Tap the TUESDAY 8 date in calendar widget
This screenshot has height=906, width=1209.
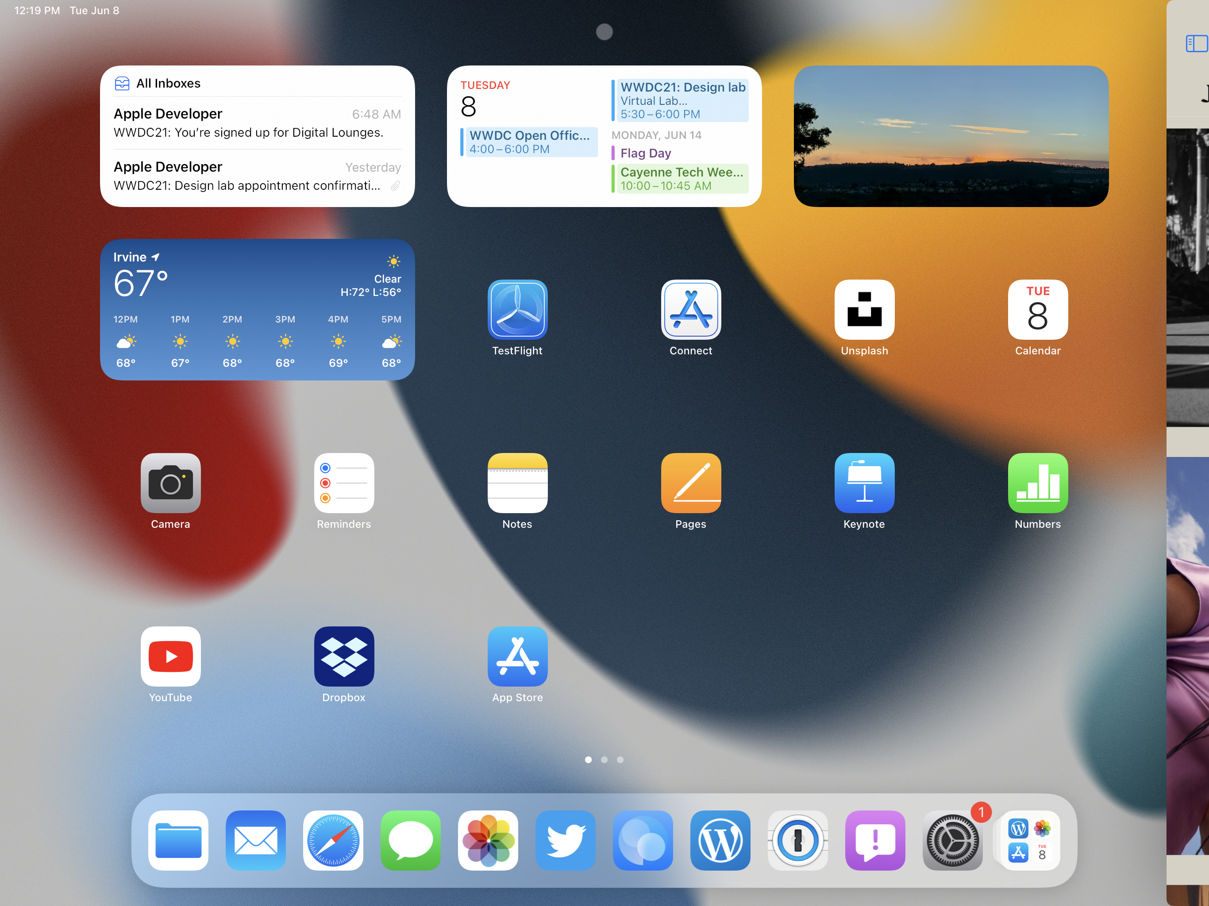coord(485,100)
